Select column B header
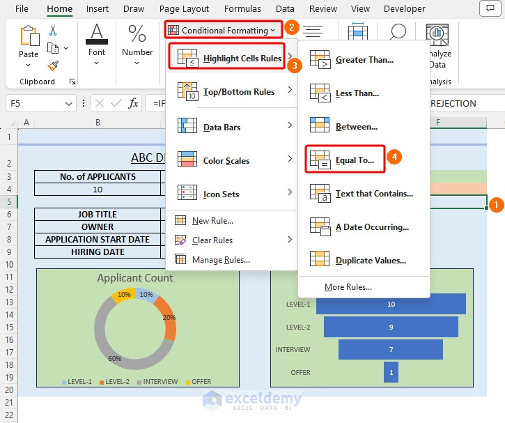Image resolution: width=505 pixels, height=423 pixels. [x=98, y=123]
